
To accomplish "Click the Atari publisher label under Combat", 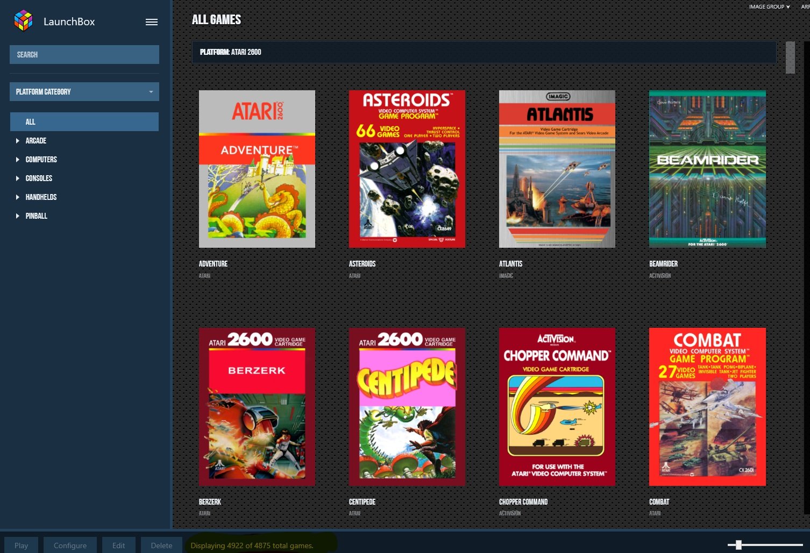I will tap(655, 513).
